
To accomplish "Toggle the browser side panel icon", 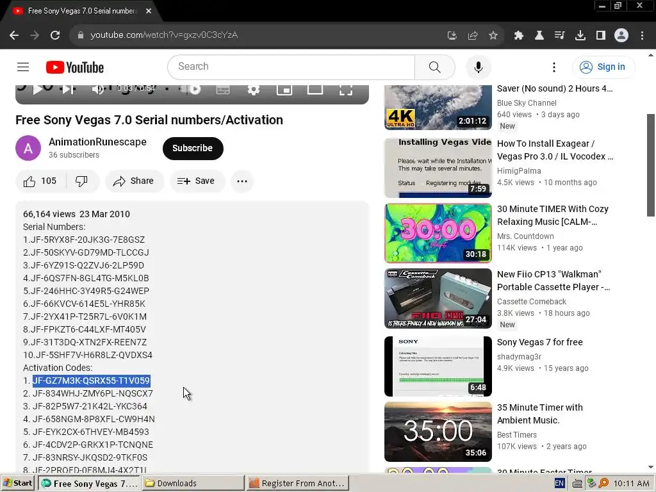I will [x=601, y=35].
